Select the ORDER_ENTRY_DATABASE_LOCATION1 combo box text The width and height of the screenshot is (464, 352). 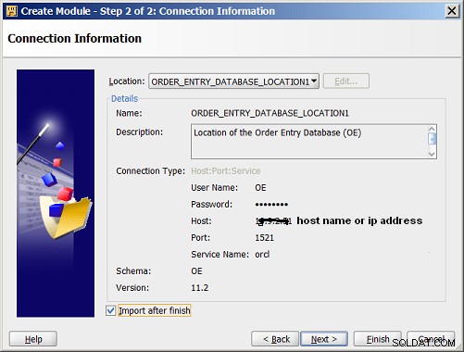click(230, 82)
